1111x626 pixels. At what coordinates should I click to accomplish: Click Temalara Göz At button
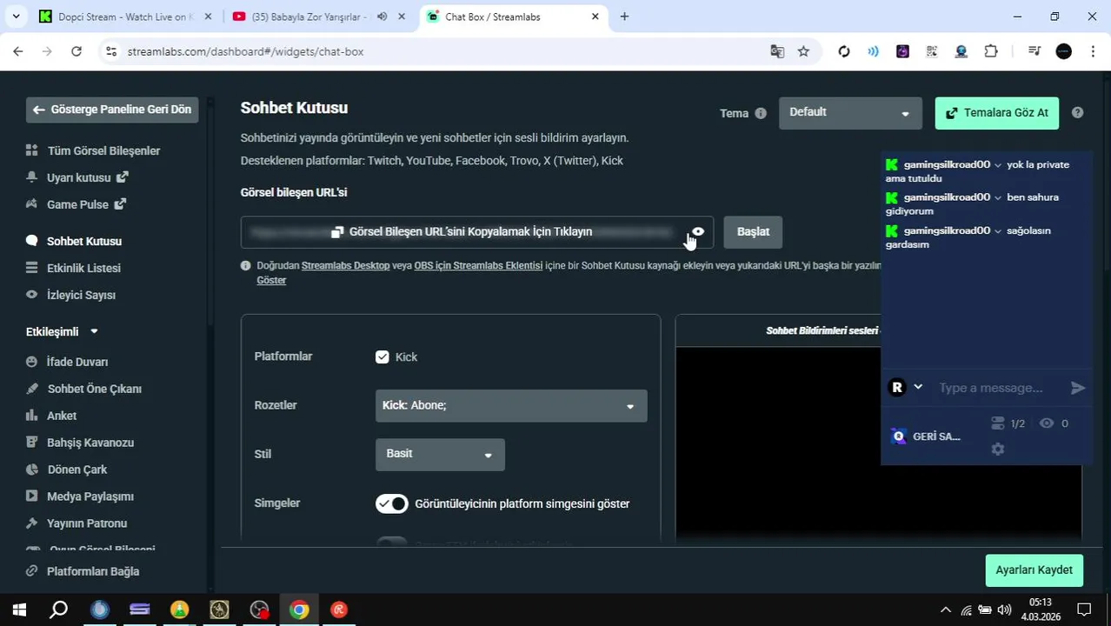997,113
